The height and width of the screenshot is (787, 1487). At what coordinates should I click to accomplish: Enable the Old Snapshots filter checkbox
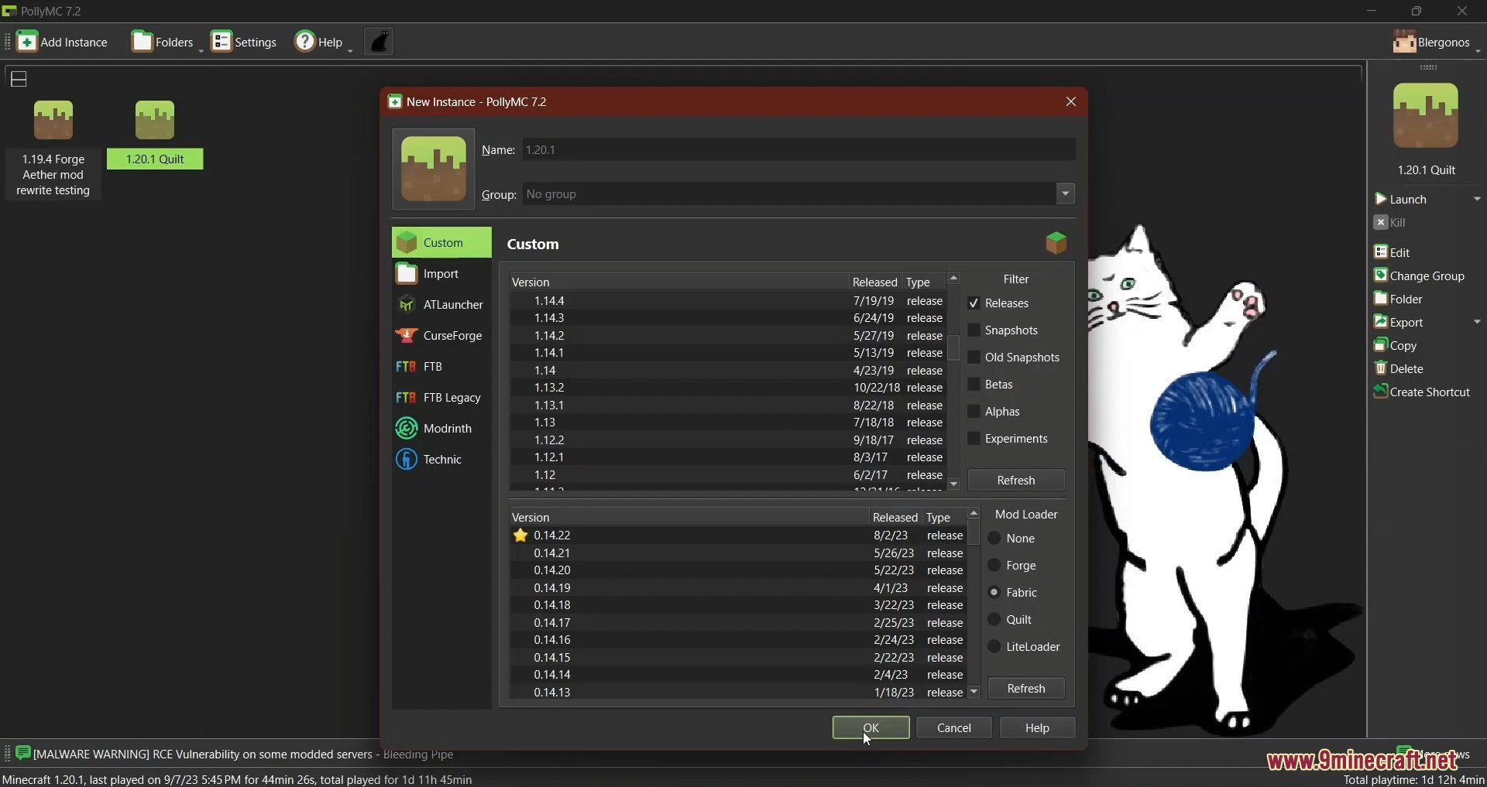point(974,358)
